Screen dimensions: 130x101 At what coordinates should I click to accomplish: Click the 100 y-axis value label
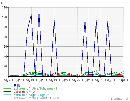(x=4, y=27)
